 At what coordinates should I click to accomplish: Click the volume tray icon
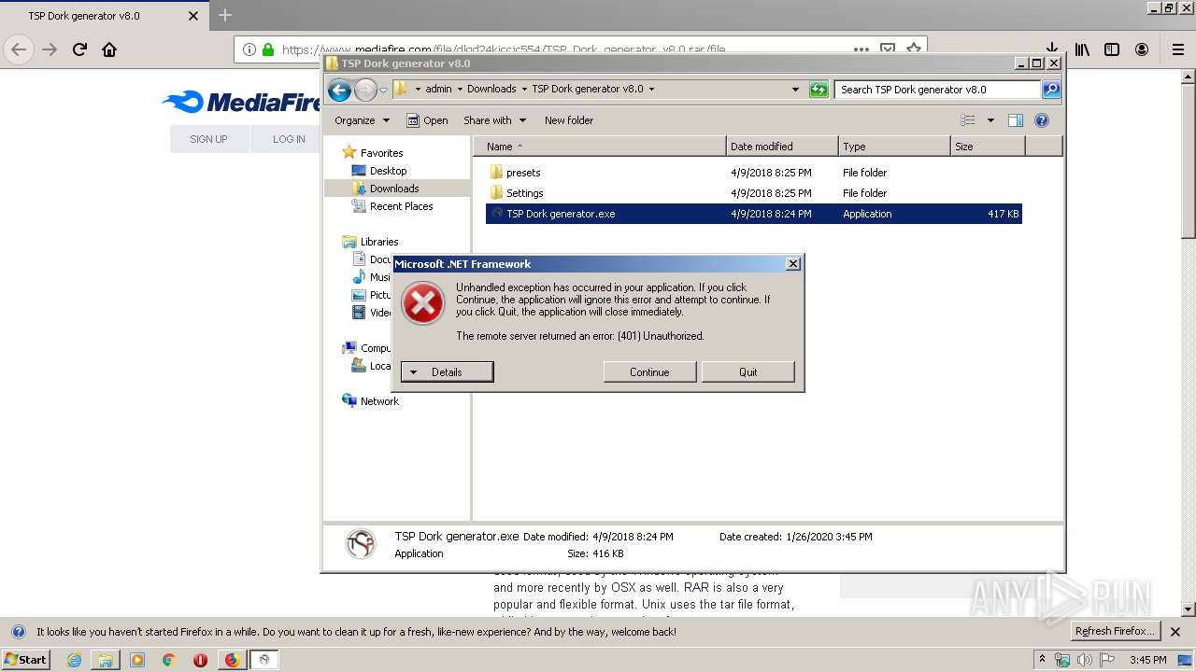coord(1085,660)
